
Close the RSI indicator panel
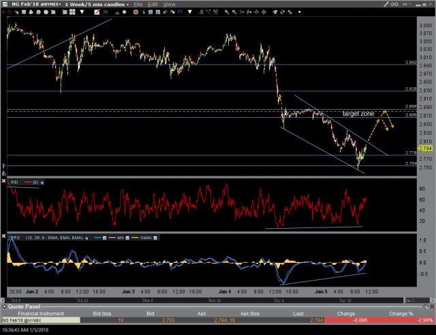(3, 181)
